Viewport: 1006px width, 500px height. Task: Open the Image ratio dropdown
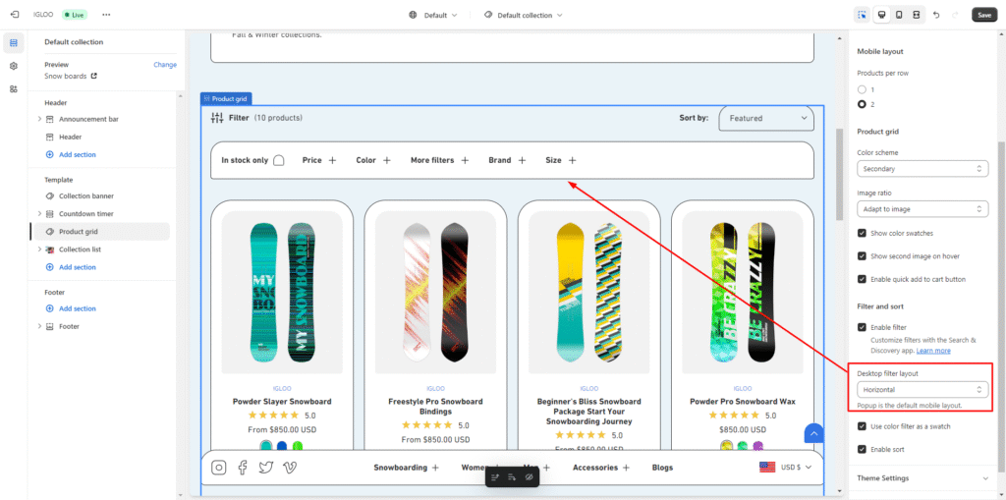[x=922, y=209]
